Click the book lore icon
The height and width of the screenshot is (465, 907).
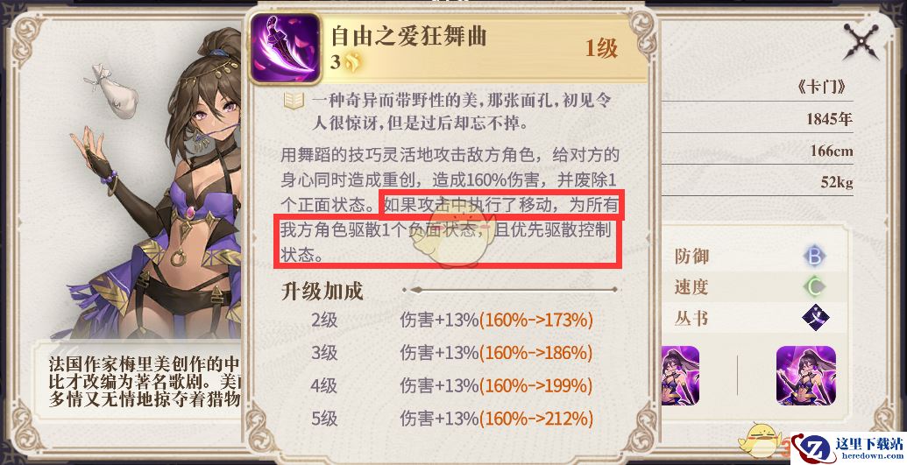(294, 102)
